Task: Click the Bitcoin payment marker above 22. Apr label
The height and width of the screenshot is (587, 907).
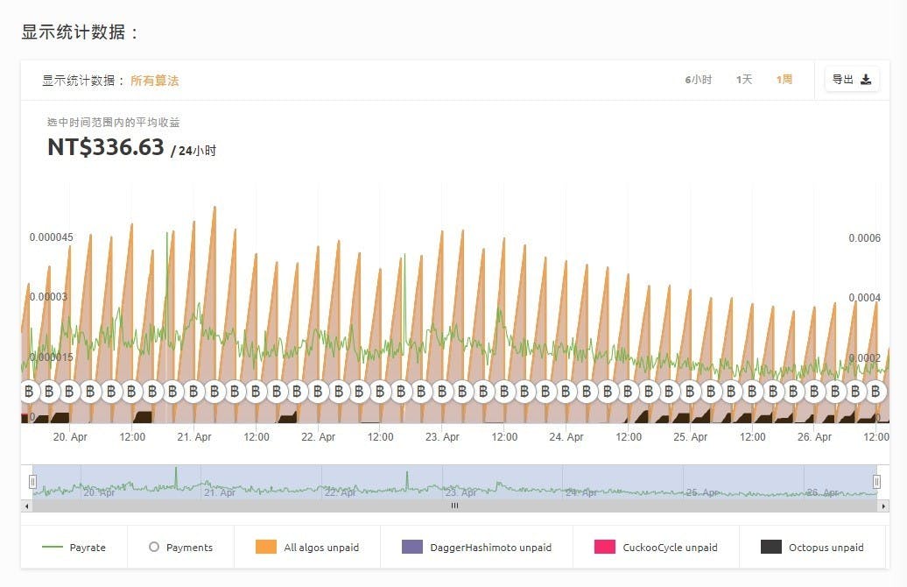Action: pyautogui.click(x=318, y=392)
